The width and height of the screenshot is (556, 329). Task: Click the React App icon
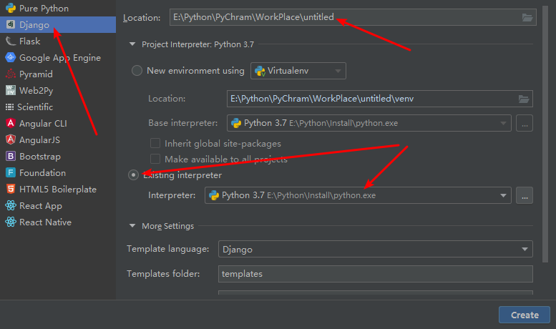click(x=11, y=205)
